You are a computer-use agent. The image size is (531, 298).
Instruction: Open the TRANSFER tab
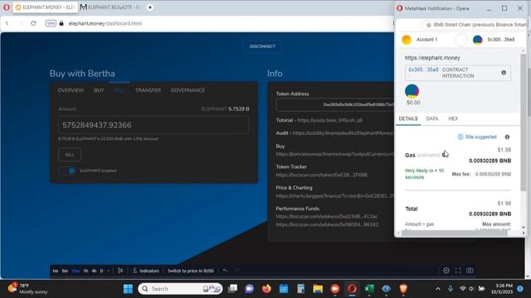point(148,90)
